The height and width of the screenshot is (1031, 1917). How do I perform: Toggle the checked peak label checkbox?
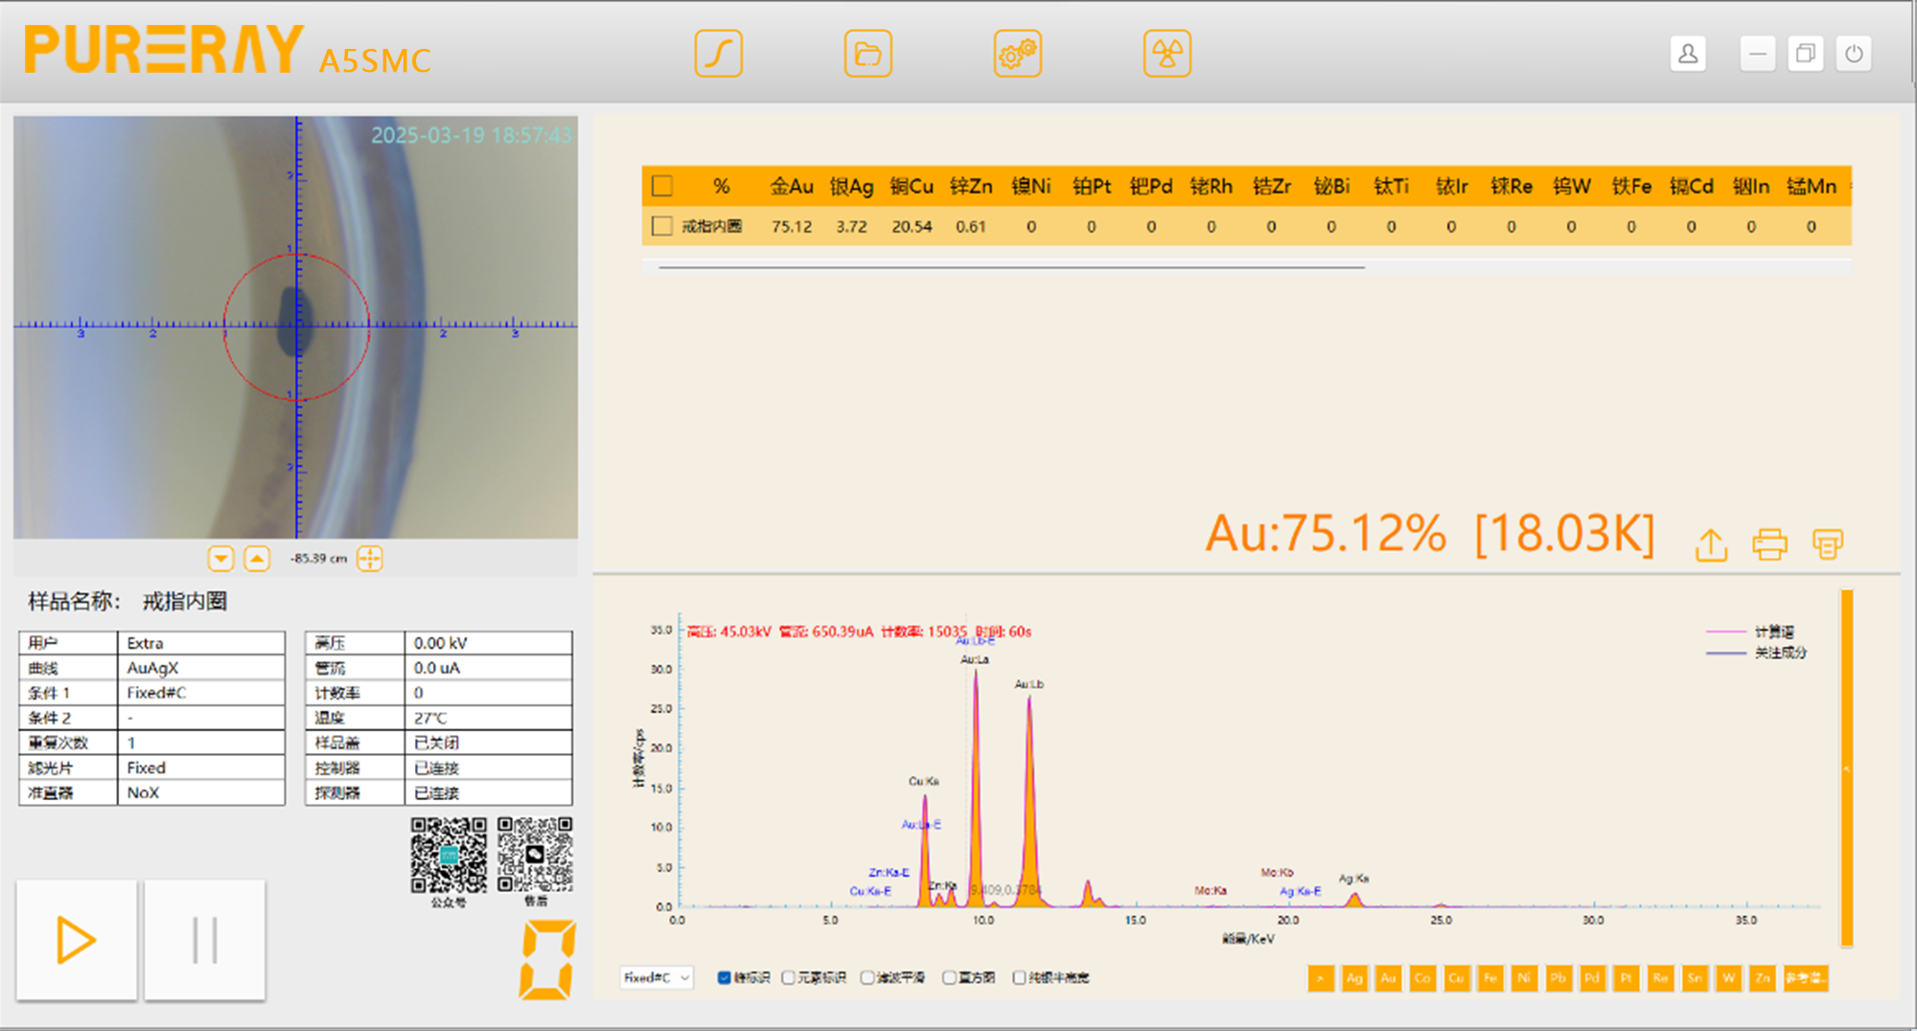click(725, 977)
